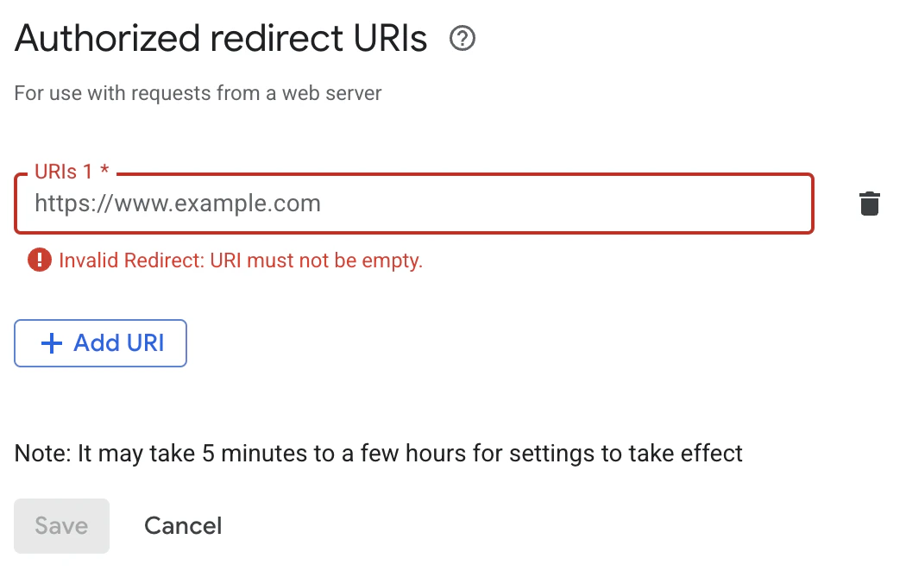Click the web server description text

[198, 93]
